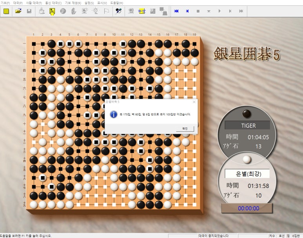This screenshot has width=303, height=238.
Task: Click the computer question hint icon
Action: click(84, 11)
